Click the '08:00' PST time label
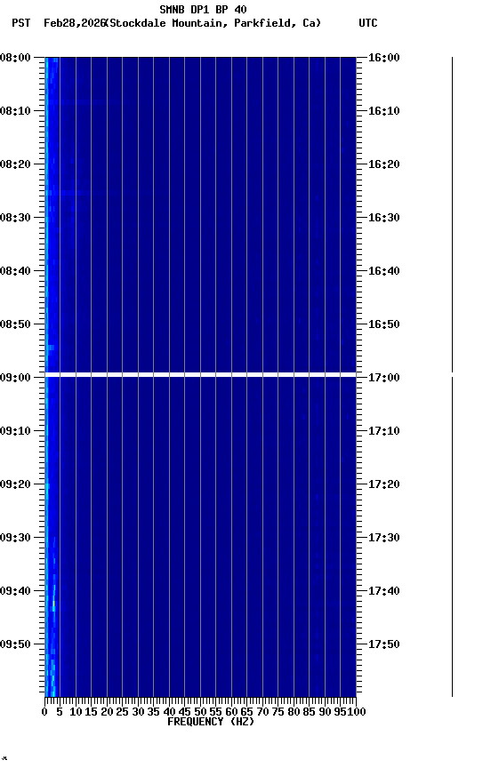This screenshot has height=768, width=491. pos(15,58)
